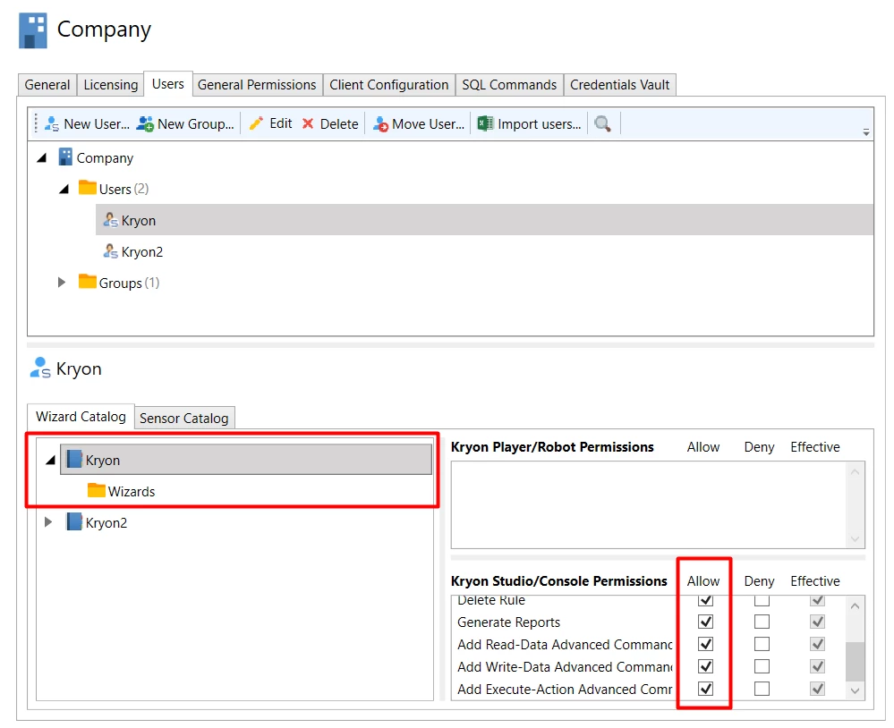Image resolution: width=894 pixels, height=728 pixels.
Task: Click Player permissions scroll down arrow
Action: coord(855,539)
